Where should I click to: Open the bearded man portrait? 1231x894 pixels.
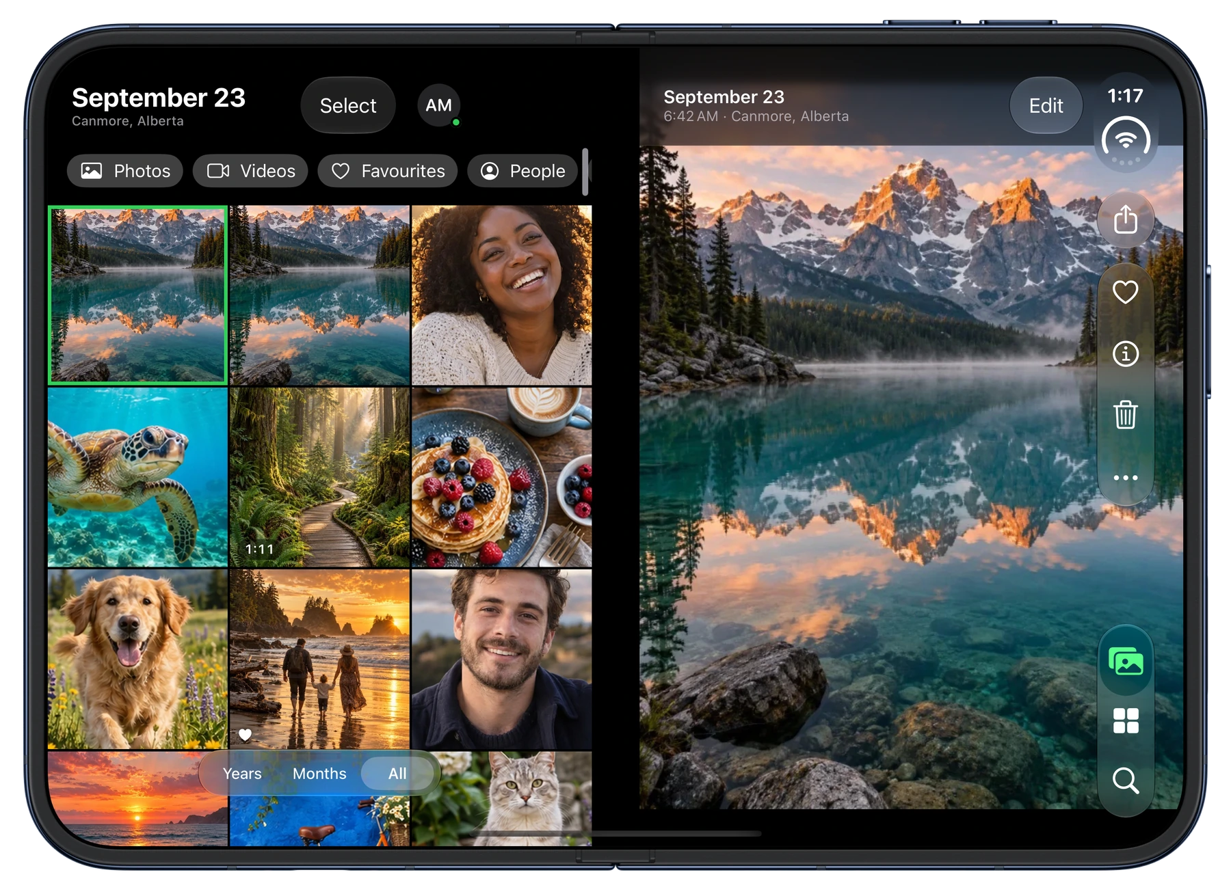point(502,659)
